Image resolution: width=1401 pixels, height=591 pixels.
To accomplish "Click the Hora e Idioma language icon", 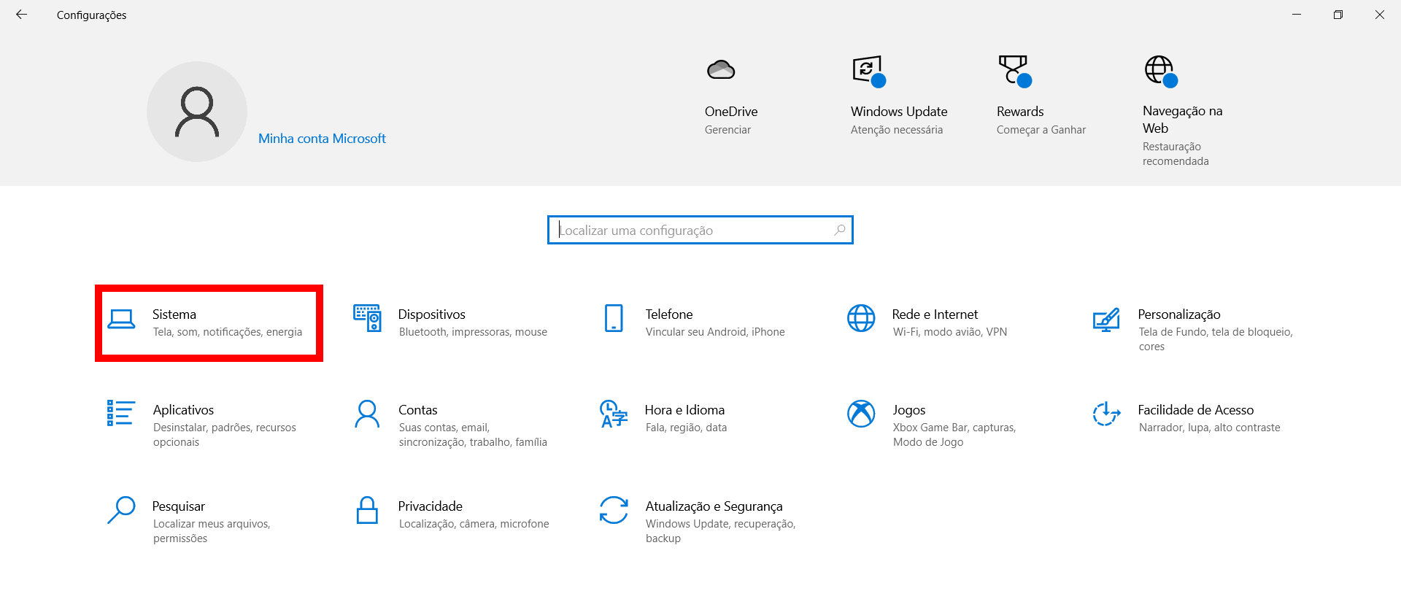I will (x=614, y=414).
